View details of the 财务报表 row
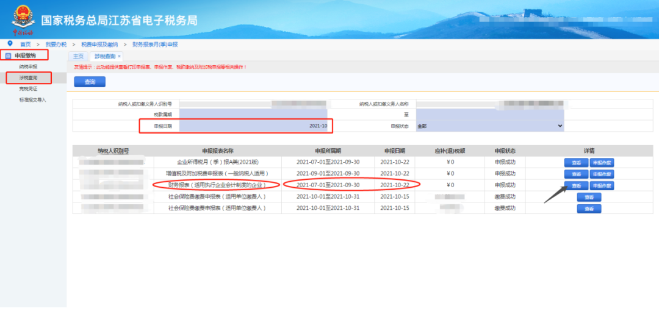Screen dimensions: 659x311 (576, 186)
